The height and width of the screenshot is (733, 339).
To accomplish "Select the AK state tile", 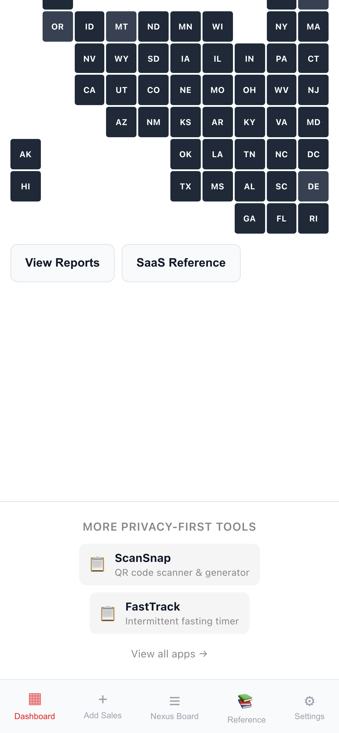I will (25, 154).
